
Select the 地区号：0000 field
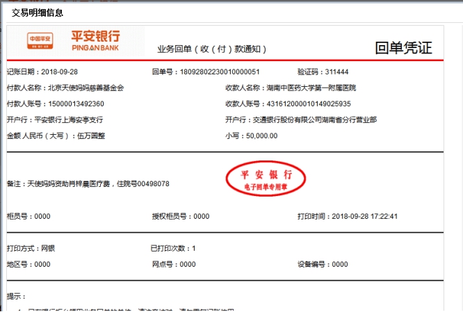click(x=29, y=264)
